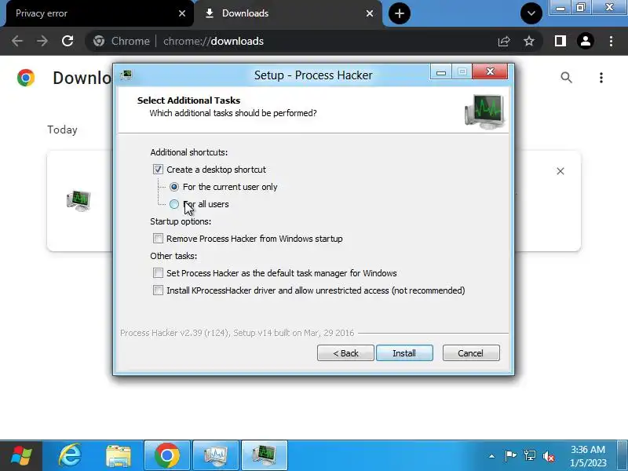Image resolution: width=628 pixels, height=471 pixels.
Task: Uncheck Create a desktop shortcut
Action: pyautogui.click(x=158, y=170)
